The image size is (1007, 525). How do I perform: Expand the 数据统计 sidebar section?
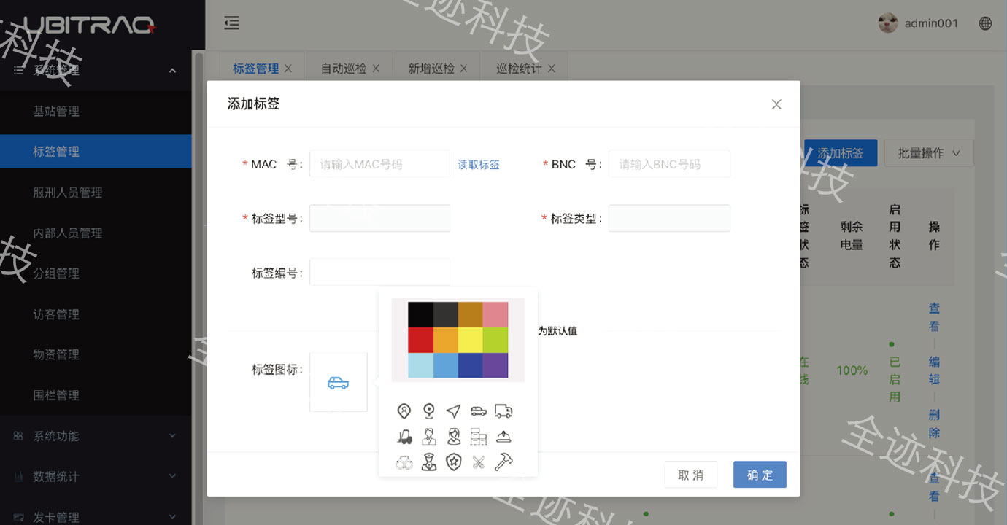coord(96,476)
